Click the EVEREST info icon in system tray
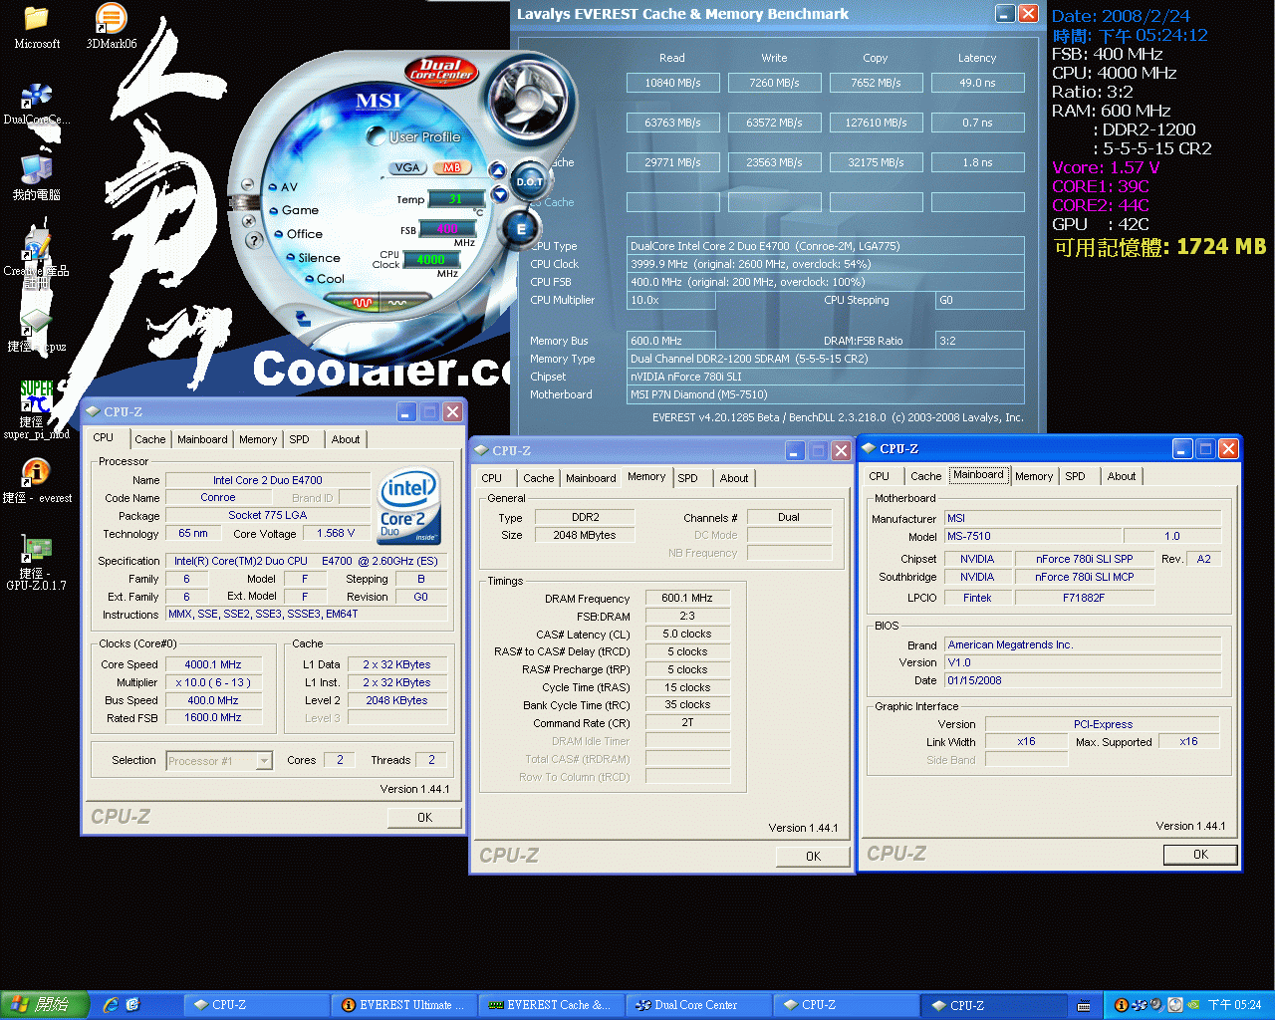Viewport: 1275px width, 1020px height. coord(1121,1005)
